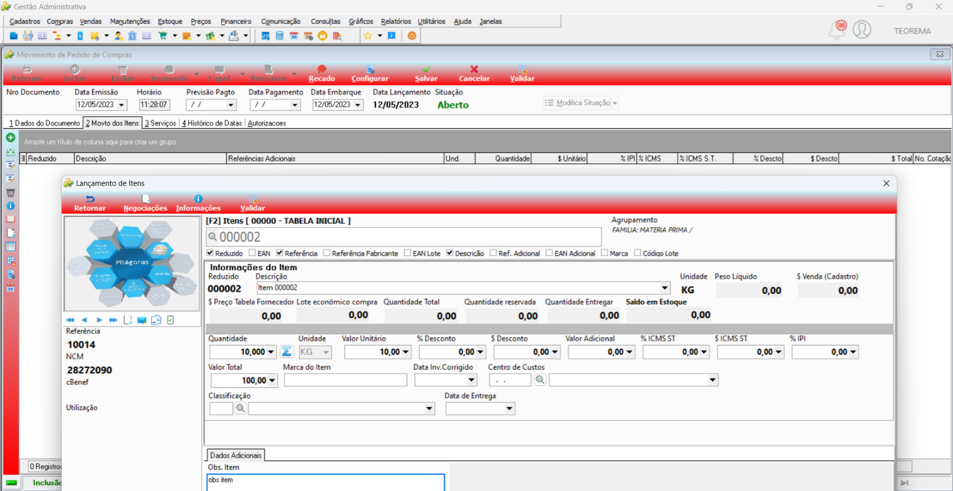Click the Obs. Item text box

tap(326, 482)
